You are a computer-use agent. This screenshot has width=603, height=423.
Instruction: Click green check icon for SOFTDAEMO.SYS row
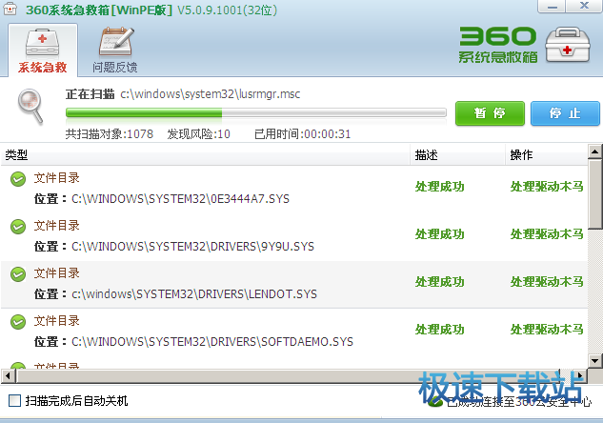click(x=18, y=322)
